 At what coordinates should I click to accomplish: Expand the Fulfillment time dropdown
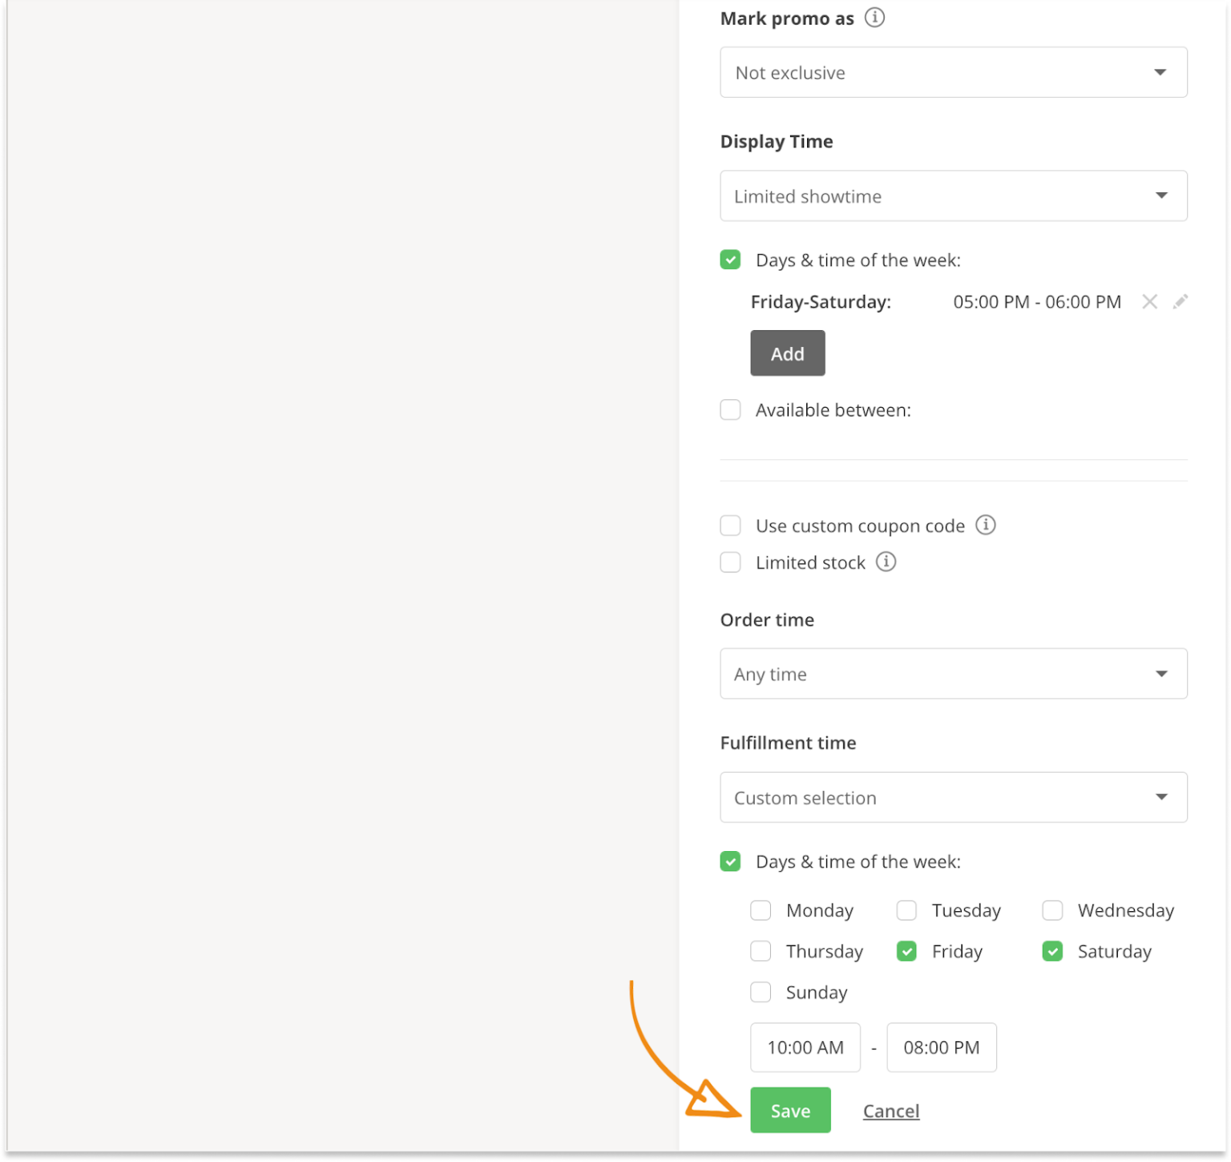[953, 797]
